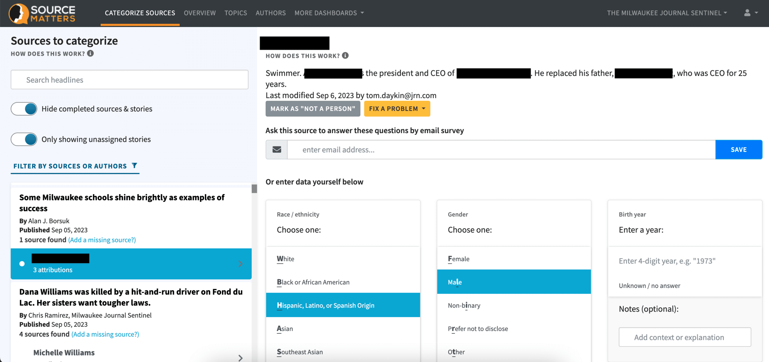This screenshot has height=362, width=769.
Task: Select Southeast Asian race option
Action: tap(343, 352)
